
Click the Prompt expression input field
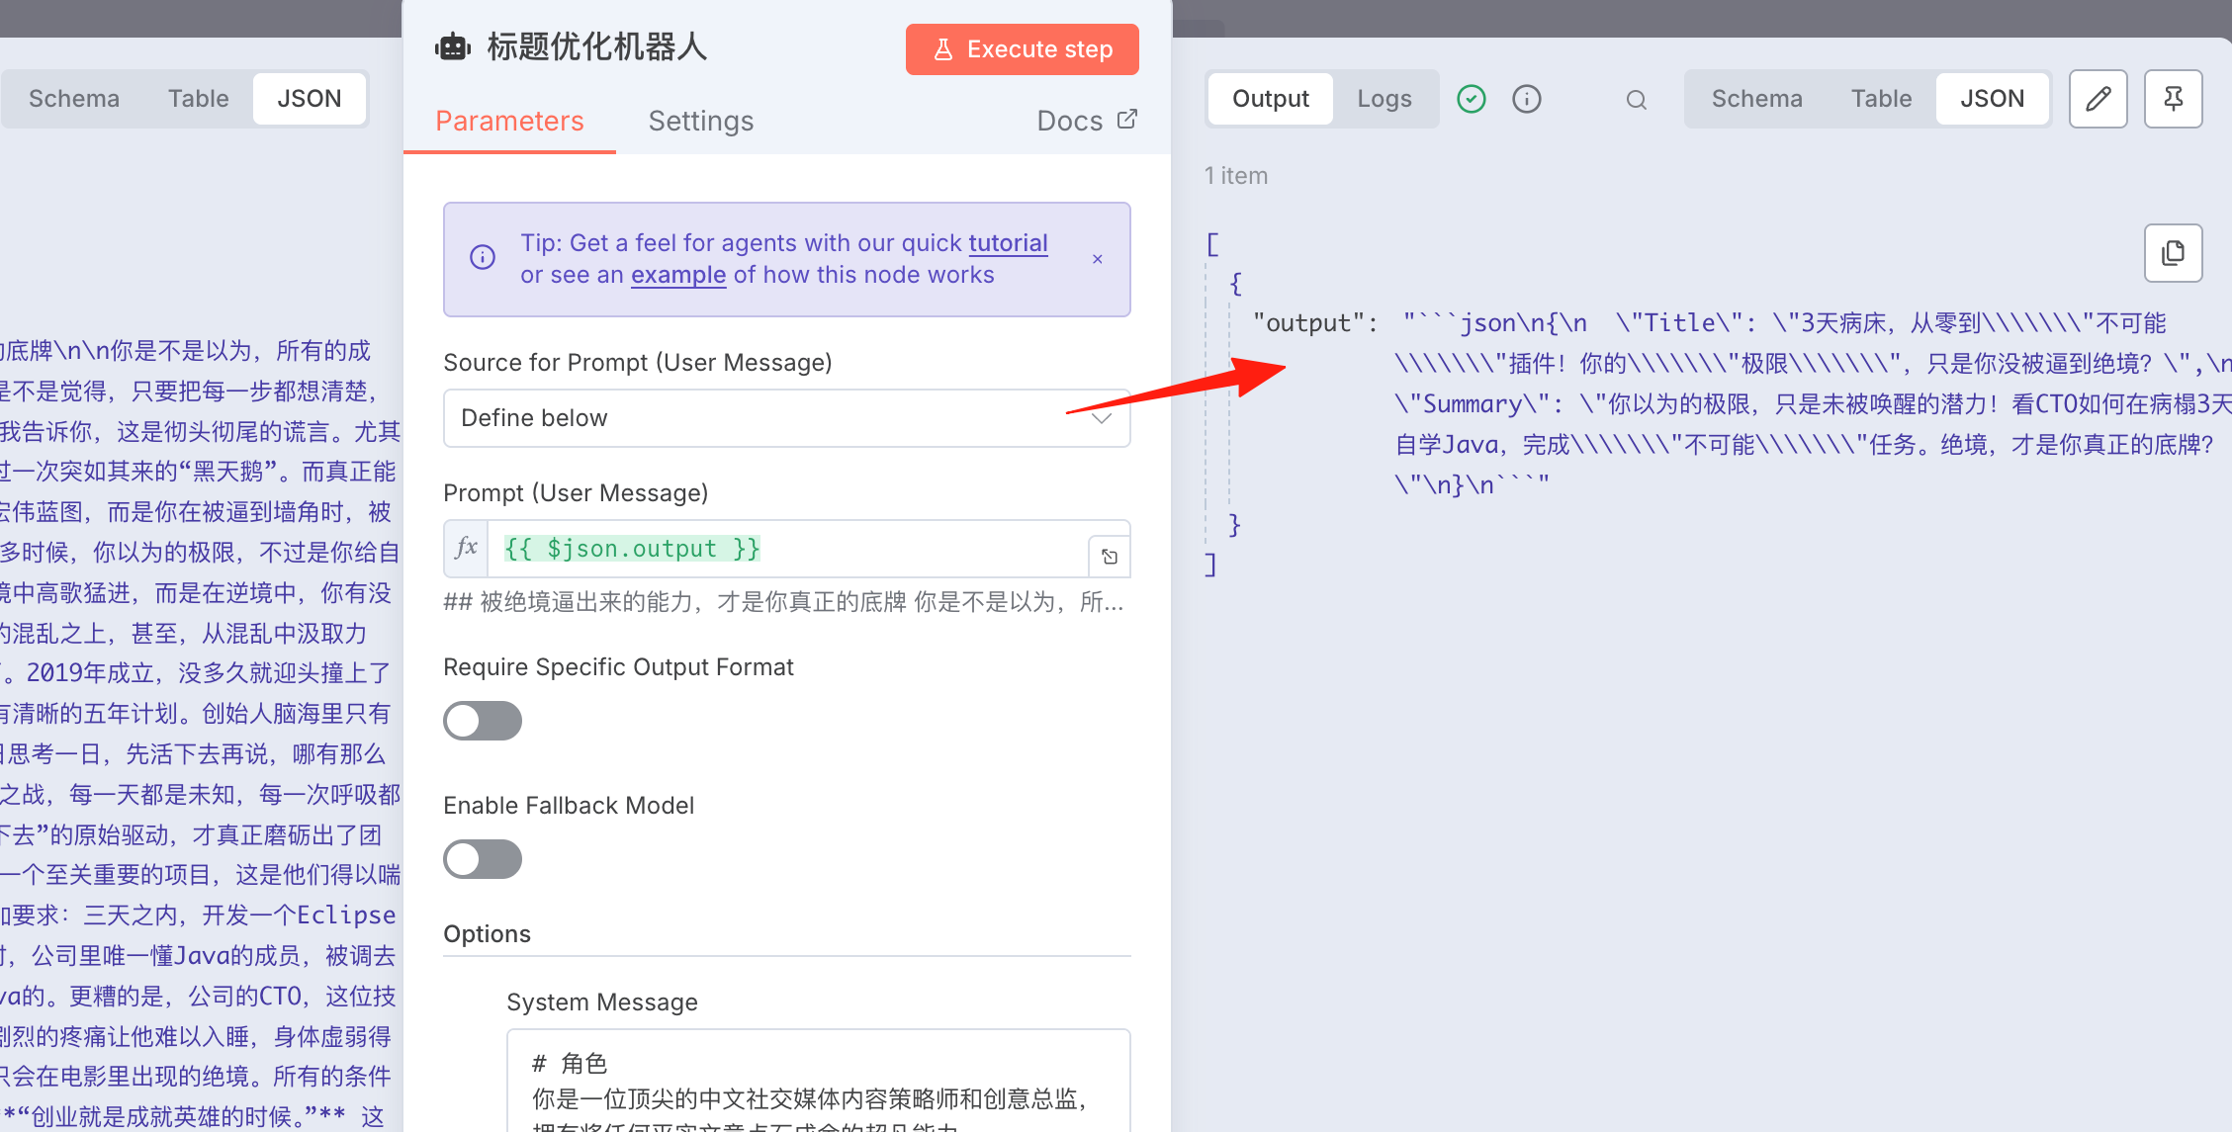tap(787, 549)
